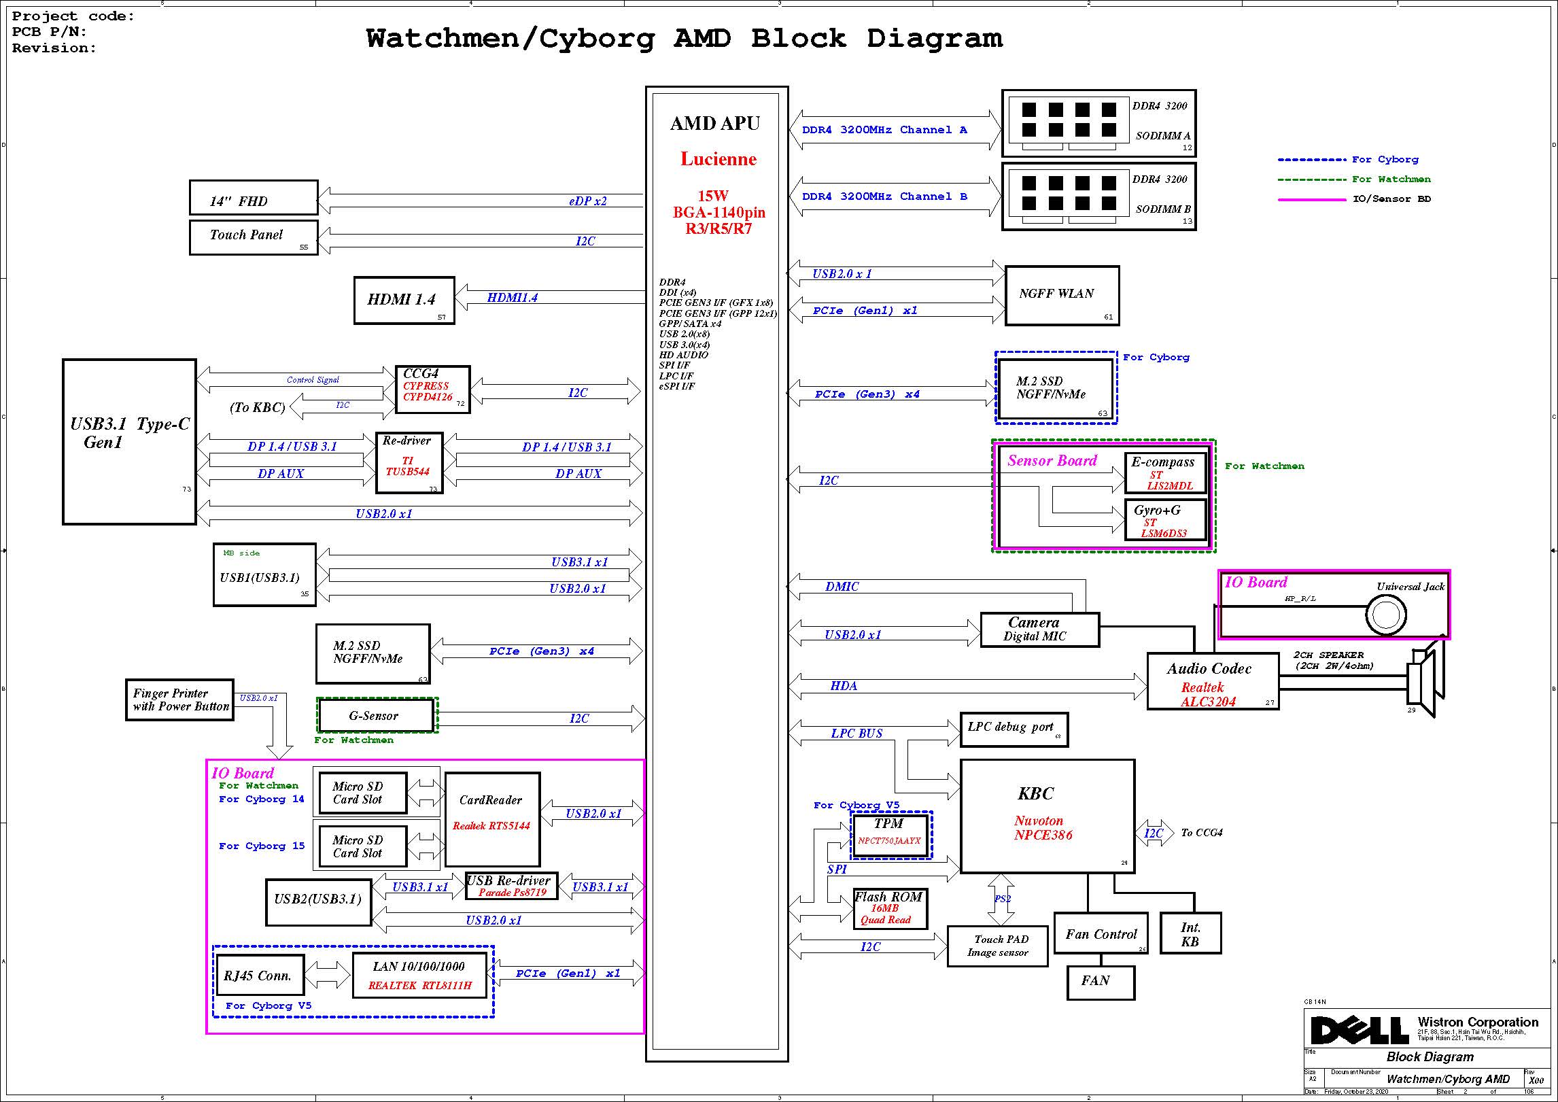Click the DELL logo in title block
This screenshot has height=1102, width=1558.
[x=1360, y=1031]
